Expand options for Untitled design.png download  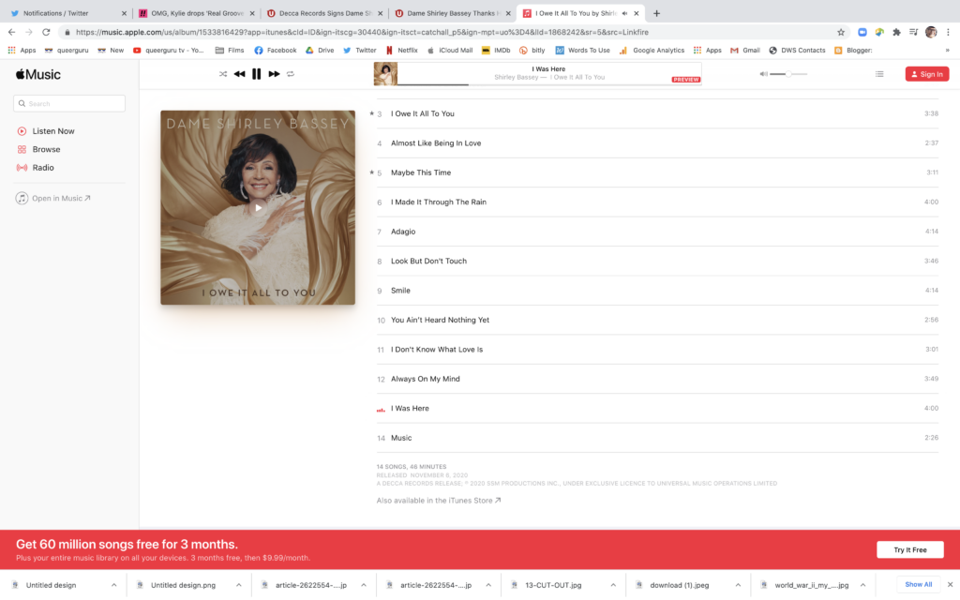(x=239, y=585)
